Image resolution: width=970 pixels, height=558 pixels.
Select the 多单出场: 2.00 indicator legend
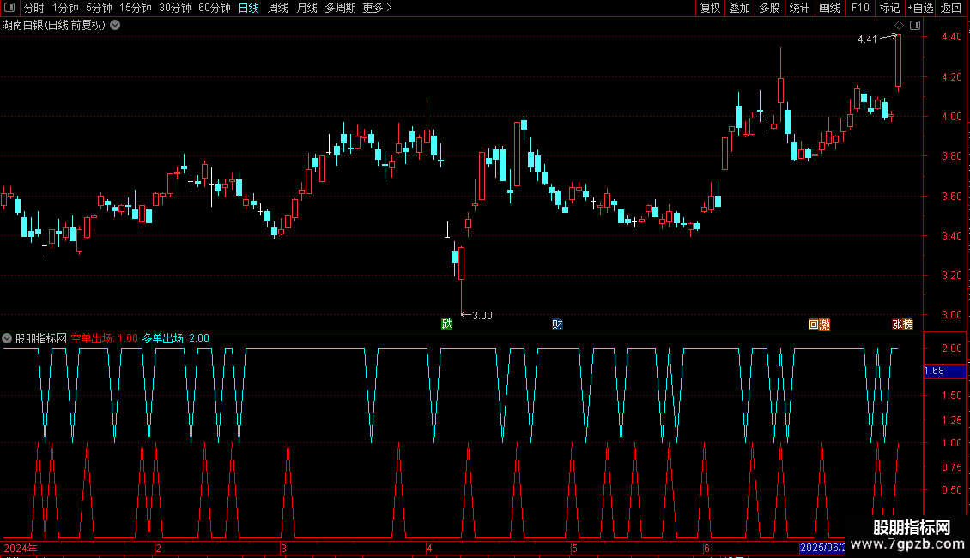tap(176, 338)
